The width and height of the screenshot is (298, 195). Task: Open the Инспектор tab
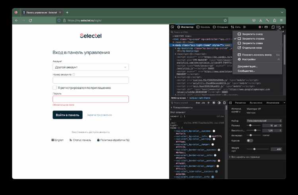(185, 27)
